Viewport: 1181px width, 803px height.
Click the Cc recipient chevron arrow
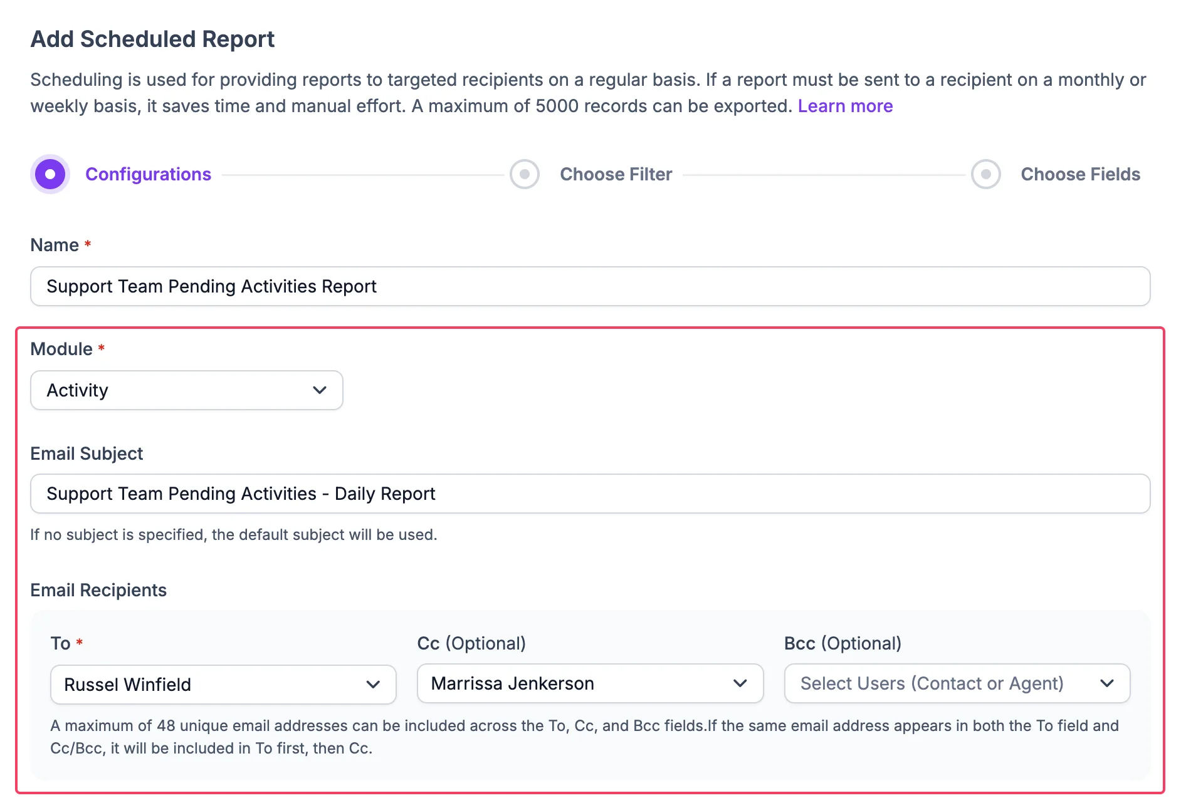tap(740, 683)
